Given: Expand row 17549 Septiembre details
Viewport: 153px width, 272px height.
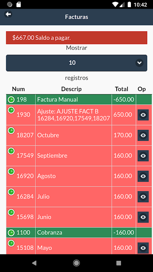Looking at the screenshot, I should coord(11,151).
